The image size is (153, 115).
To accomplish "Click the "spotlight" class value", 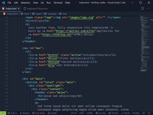I will pyautogui.click(x=54, y=86).
